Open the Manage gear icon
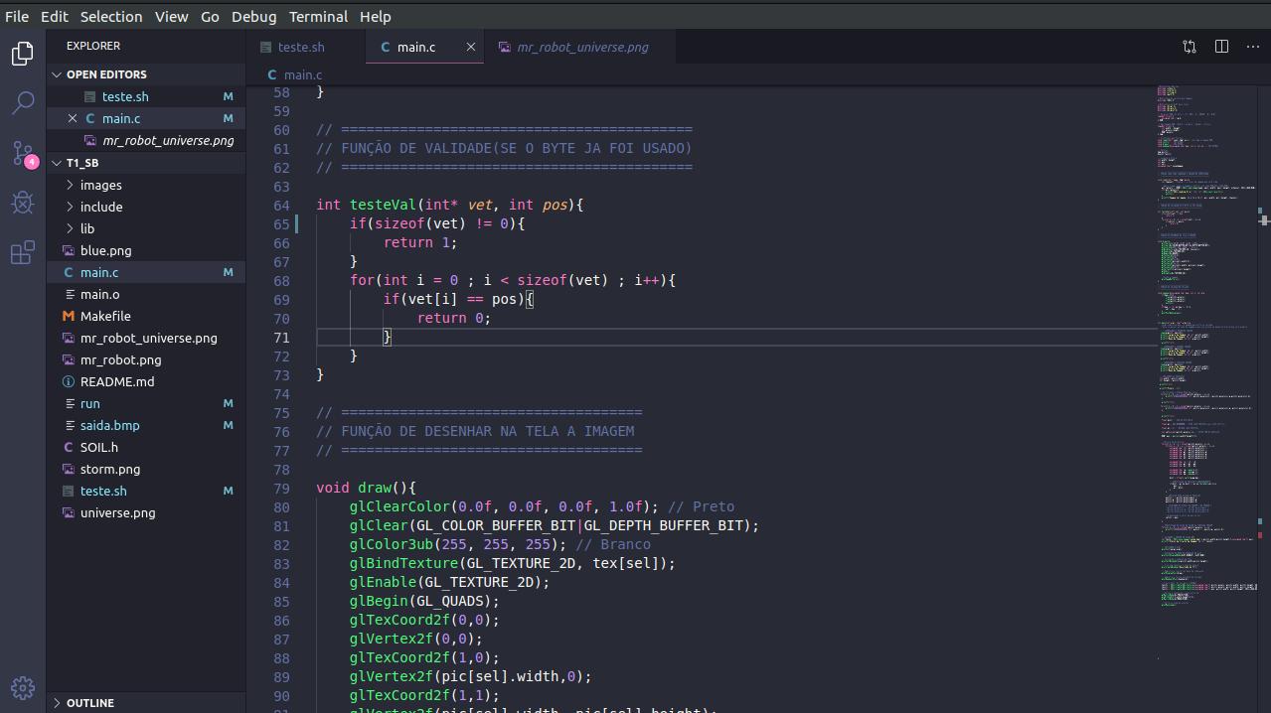Screen dimensions: 1271x713 tap(23, 687)
